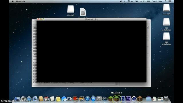Open the Apple menu
This screenshot has width=183, height=103.
click(13, 1)
